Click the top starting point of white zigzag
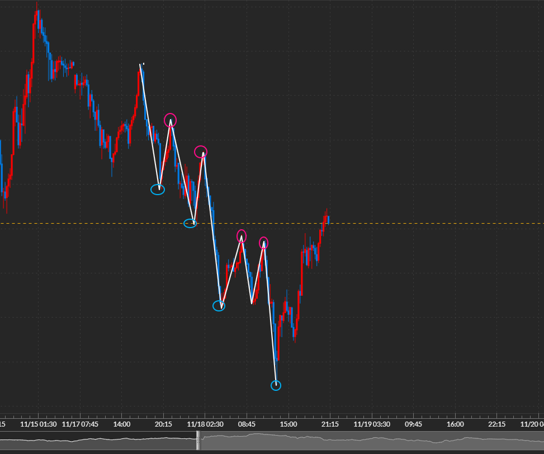The width and height of the screenshot is (544, 454). click(x=140, y=65)
